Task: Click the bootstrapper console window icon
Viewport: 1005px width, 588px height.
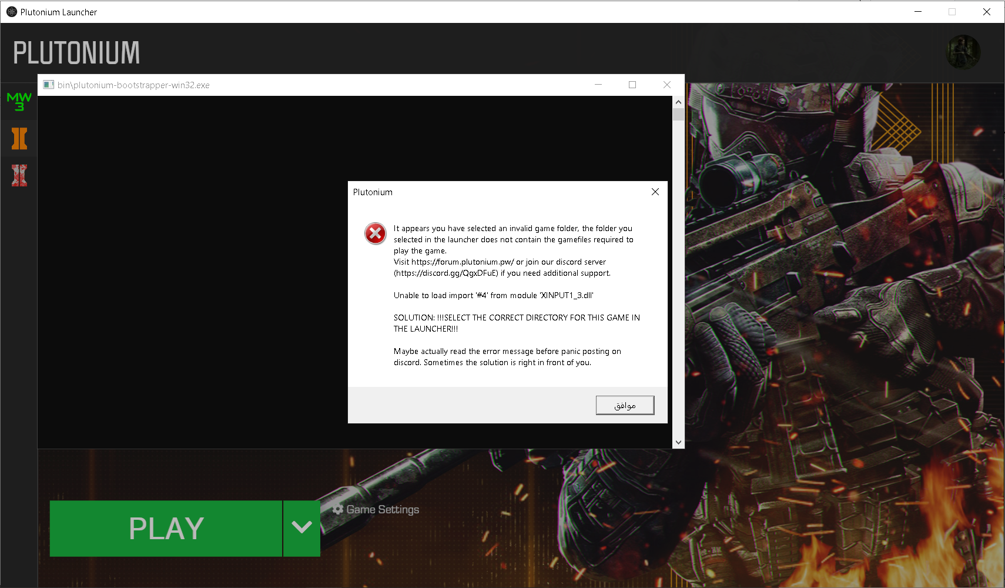Action: point(49,85)
